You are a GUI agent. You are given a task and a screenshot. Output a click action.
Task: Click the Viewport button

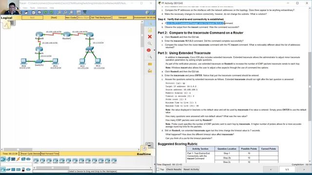tap(122, 17)
